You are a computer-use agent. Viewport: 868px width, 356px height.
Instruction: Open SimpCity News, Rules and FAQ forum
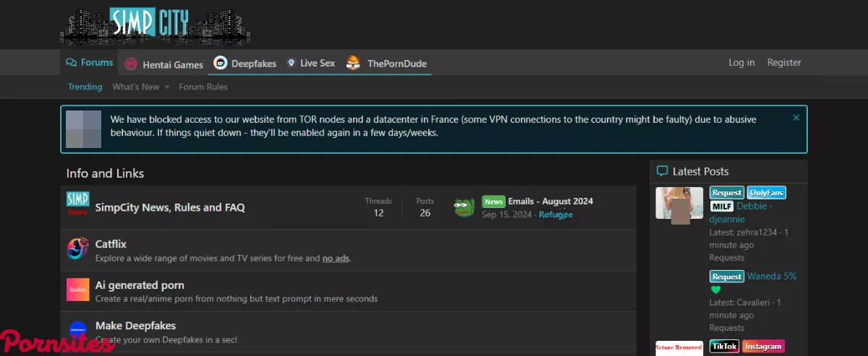170,207
